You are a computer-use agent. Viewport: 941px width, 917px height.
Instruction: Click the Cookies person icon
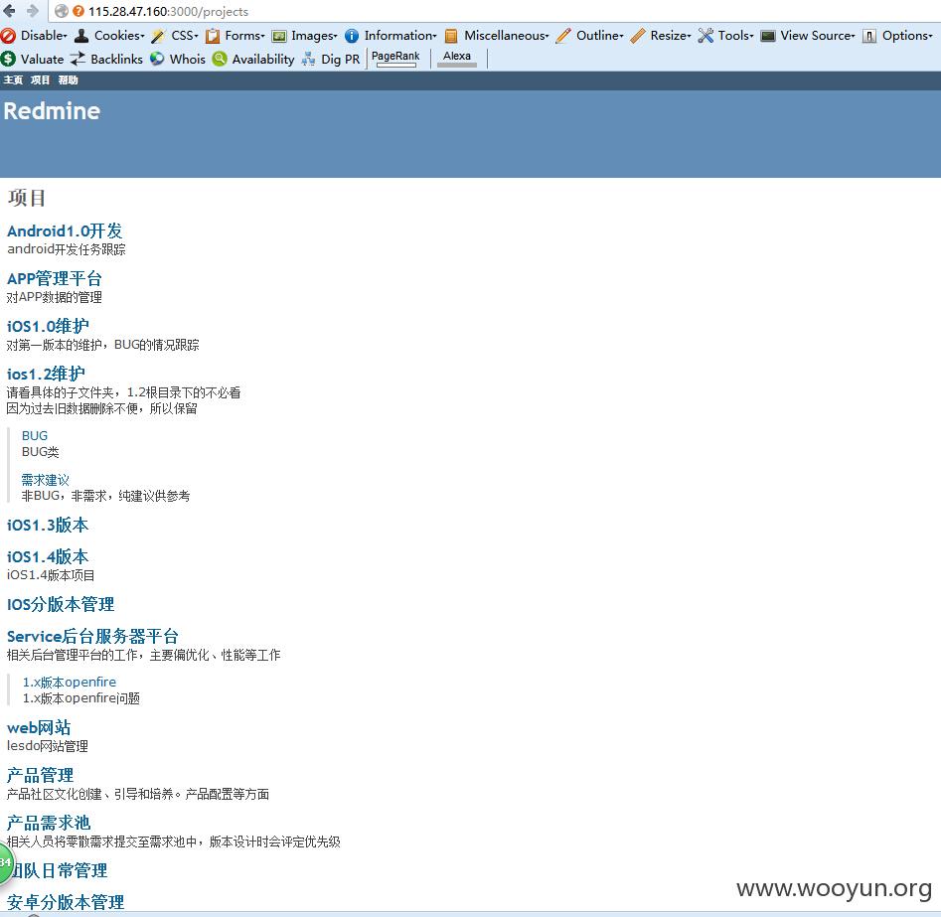click(x=81, y=36)
